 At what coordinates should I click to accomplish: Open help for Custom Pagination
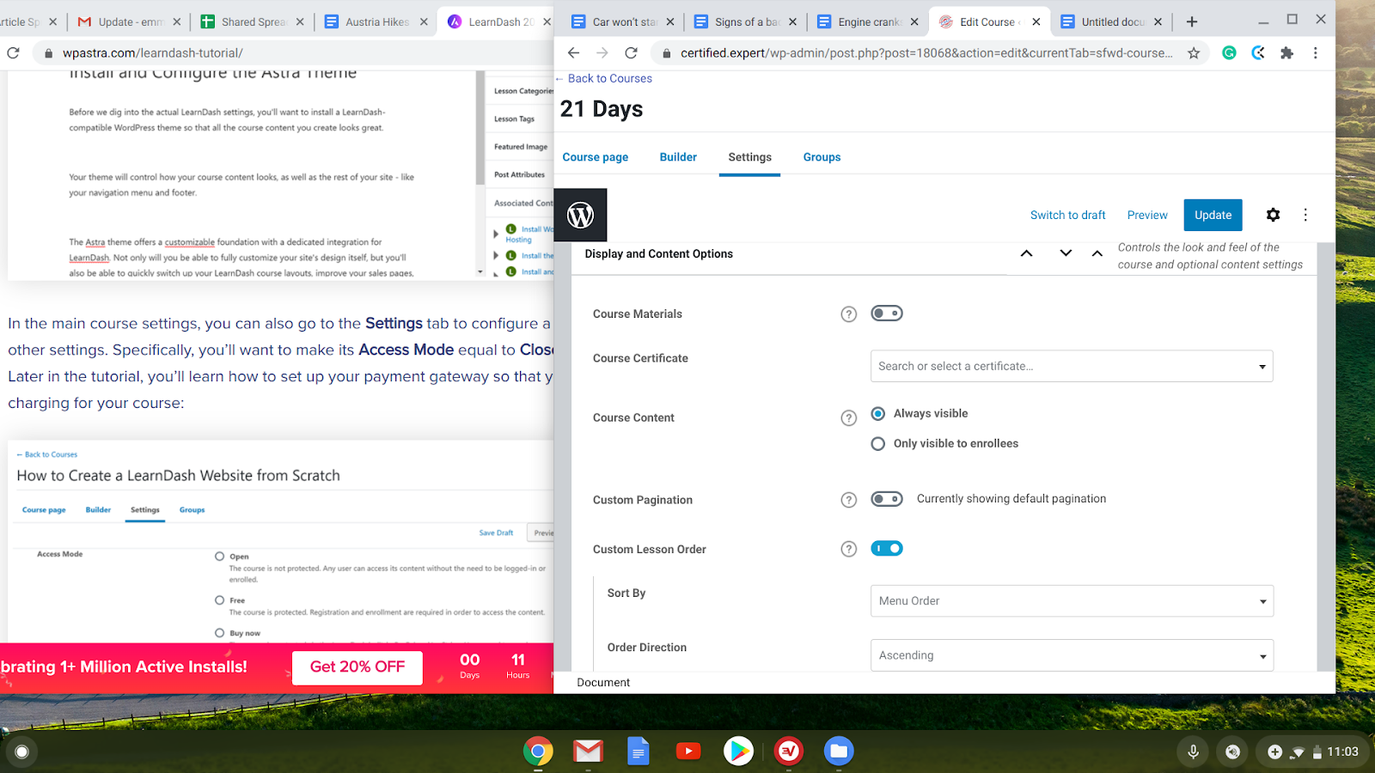(x=848, y=500)
